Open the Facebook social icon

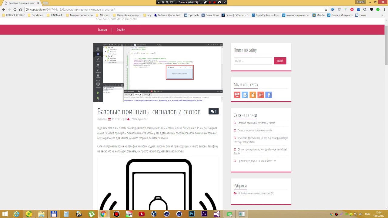[269, 95]
